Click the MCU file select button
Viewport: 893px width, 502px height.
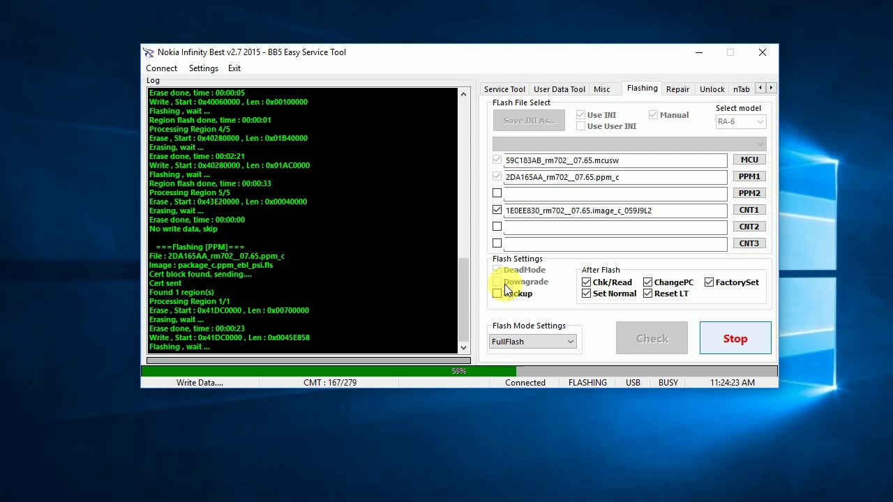click(x=749, y=160)
